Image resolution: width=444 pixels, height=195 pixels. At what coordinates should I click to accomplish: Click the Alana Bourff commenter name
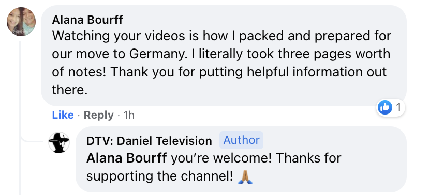click(87, 20)
